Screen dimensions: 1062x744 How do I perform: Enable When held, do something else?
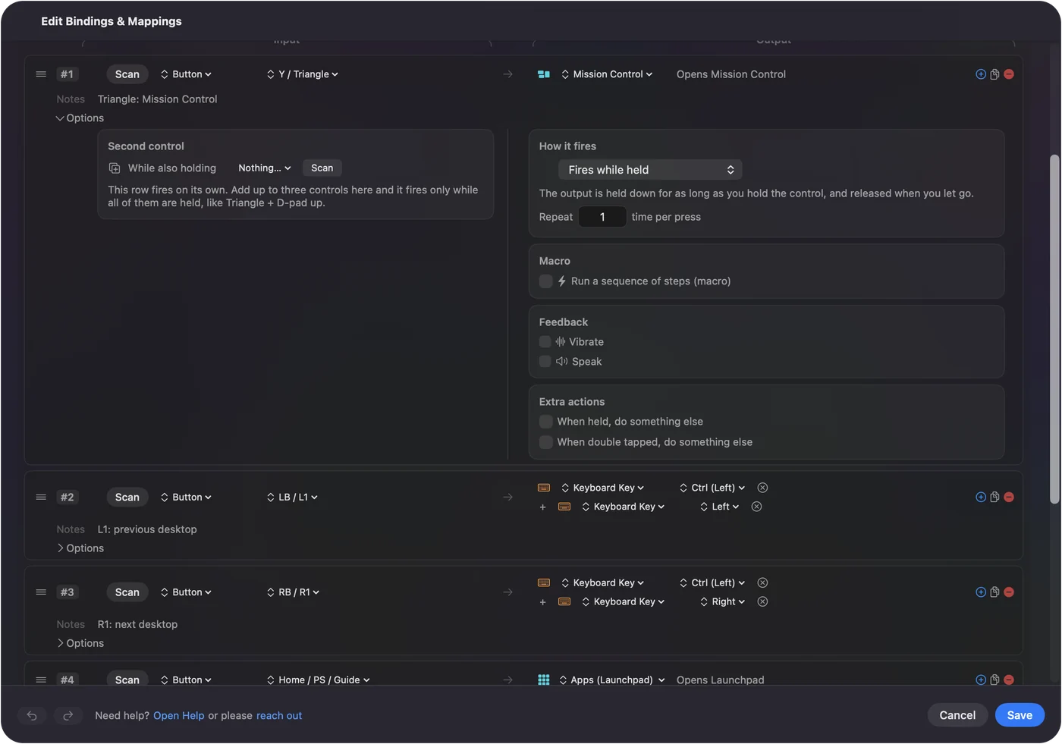545,422
